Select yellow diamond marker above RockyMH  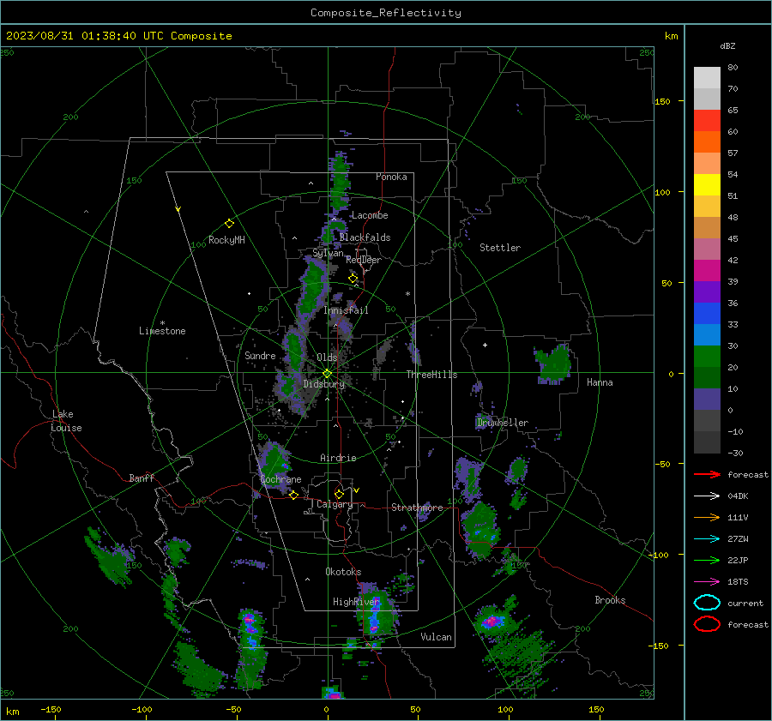coord(229,224)
